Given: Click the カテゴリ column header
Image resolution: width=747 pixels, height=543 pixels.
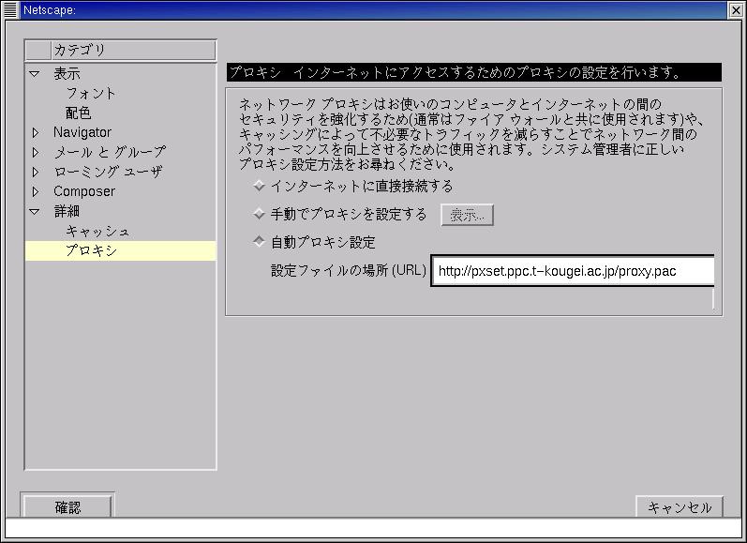Looking at the screenshot, I should (x=133, y=50).
